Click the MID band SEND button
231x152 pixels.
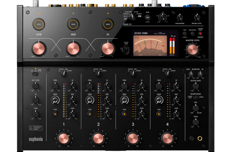(x=73, y=24)
